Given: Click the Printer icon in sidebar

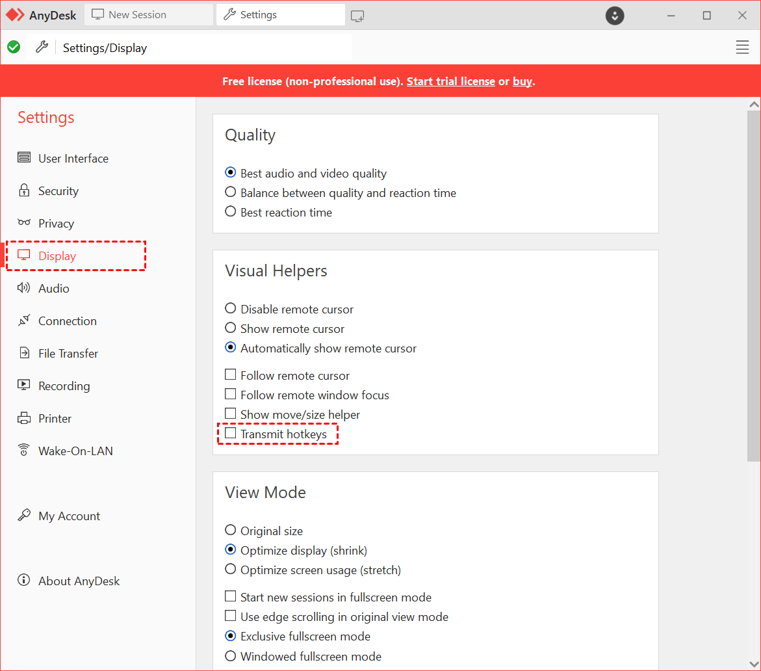Looking at the screenshot, I should (24, 418).
